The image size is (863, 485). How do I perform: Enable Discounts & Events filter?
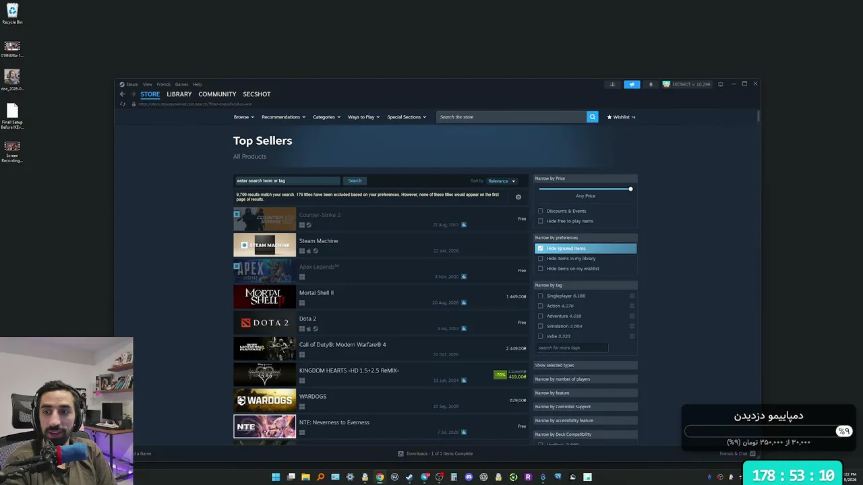click(x=540, y=211)
